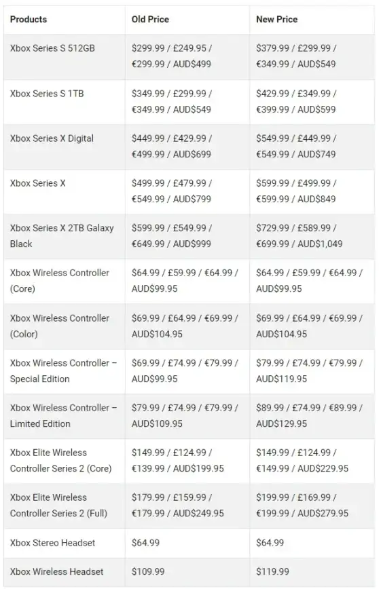This screenshot has width=381, height=589.
Task: Click the $119.99 Wireless Headset new price
Action: tap(273, 572)
